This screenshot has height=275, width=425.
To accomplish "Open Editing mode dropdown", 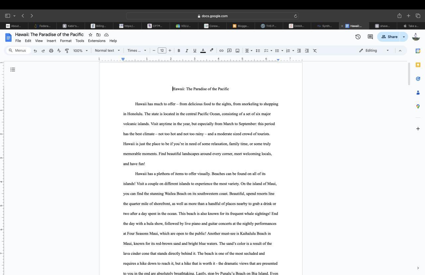I will click(374, 50).
